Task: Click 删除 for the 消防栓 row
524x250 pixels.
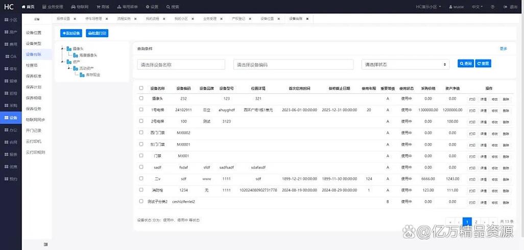Action: tap(506, 191)
